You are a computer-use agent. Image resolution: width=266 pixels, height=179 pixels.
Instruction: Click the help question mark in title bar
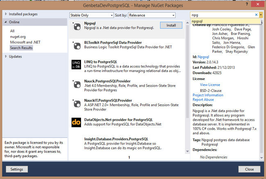[x=246, y=4]
